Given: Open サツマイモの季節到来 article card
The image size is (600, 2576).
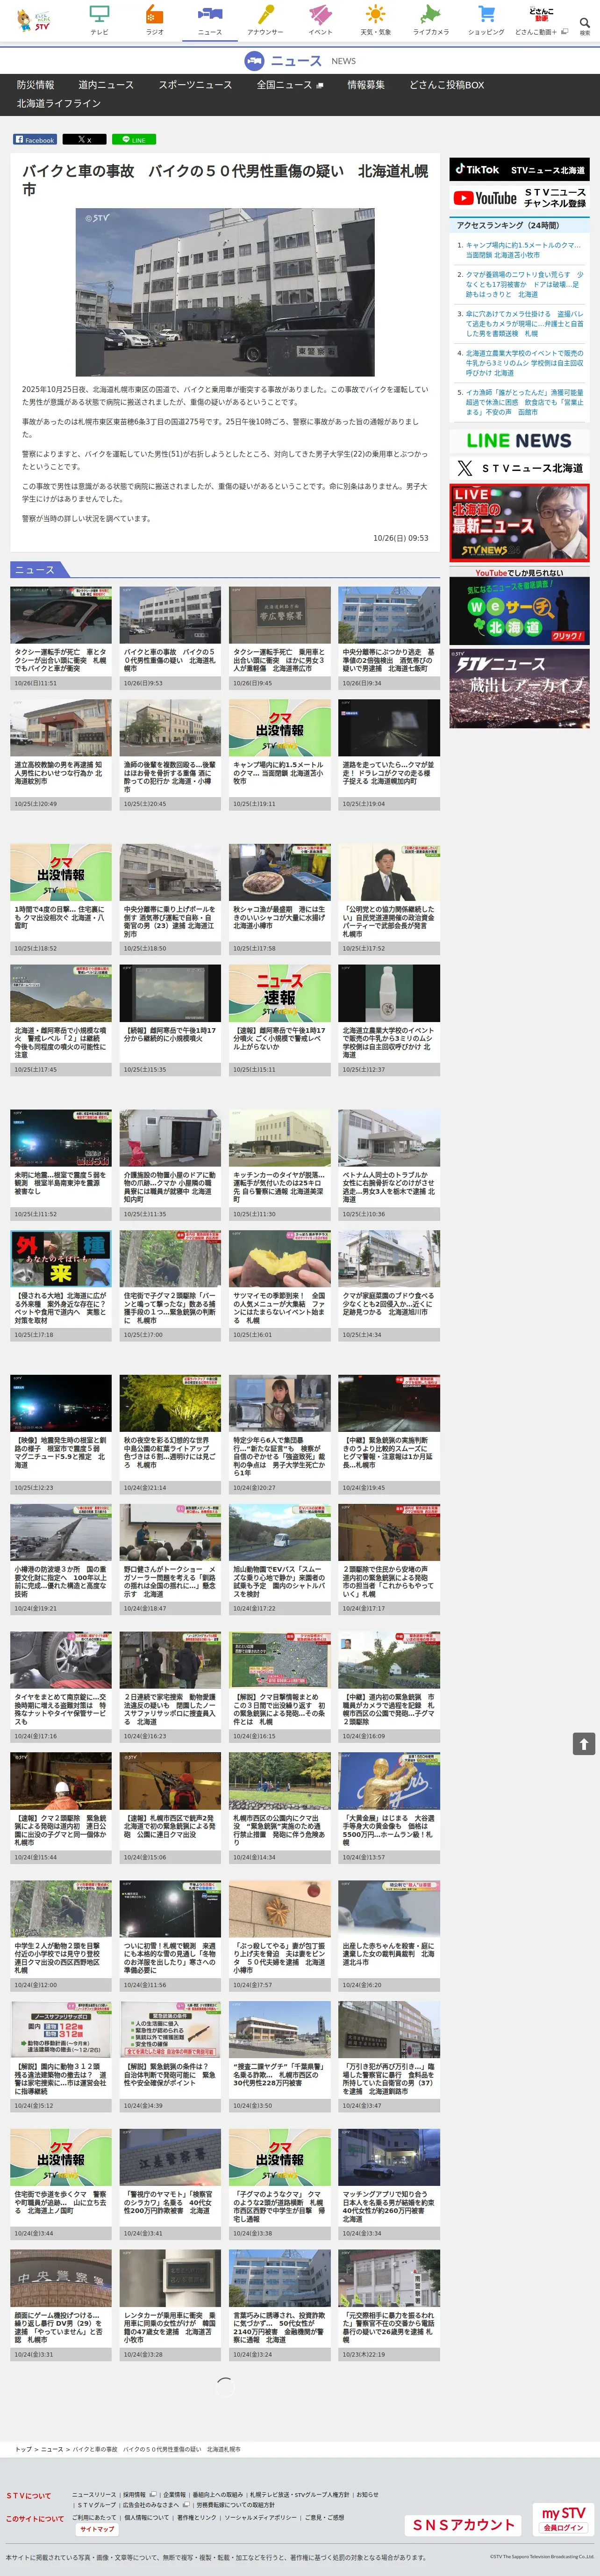Looking at the screenshot, I should [x=279, y=1286].
